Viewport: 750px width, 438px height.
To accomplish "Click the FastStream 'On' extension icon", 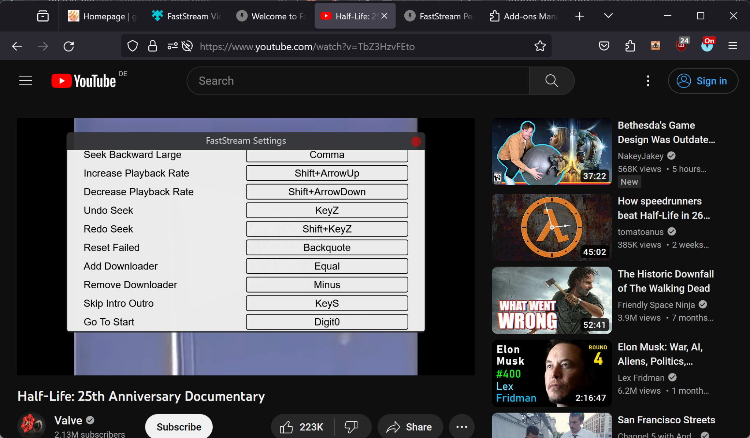I will (x=708, y=46).
